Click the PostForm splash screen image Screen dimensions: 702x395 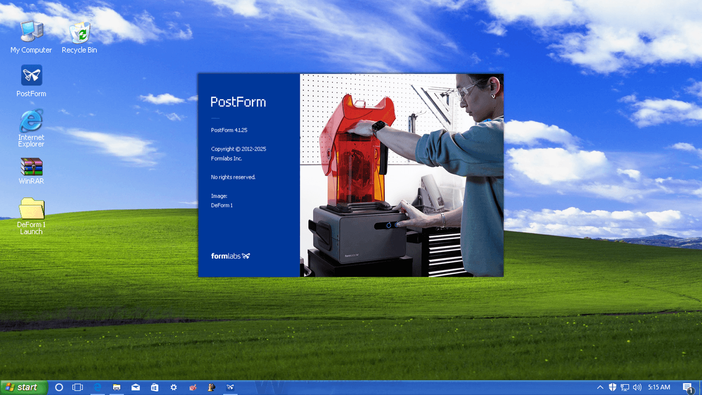click(401, 175)
